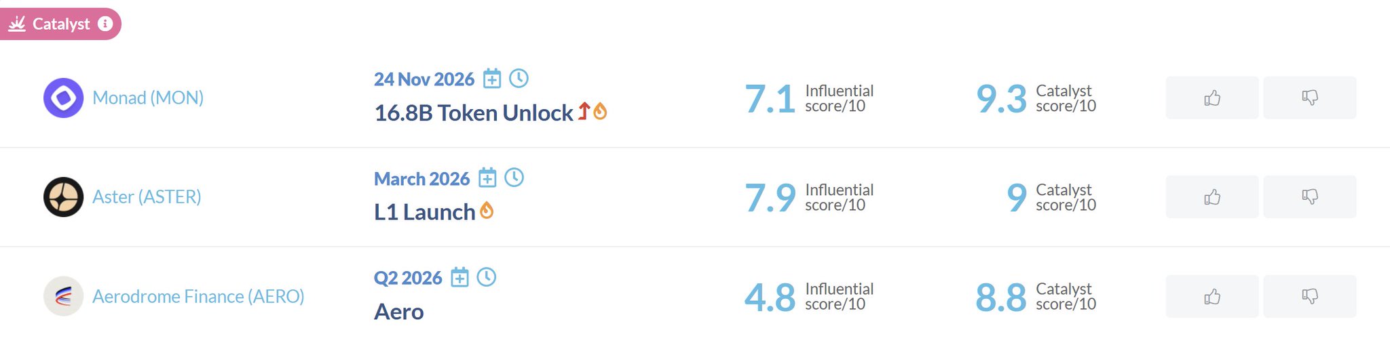Screen dimensions: 1390x349
Task: Open the 16.8B Token Unlock event
Action: click(x=473, y=112)
